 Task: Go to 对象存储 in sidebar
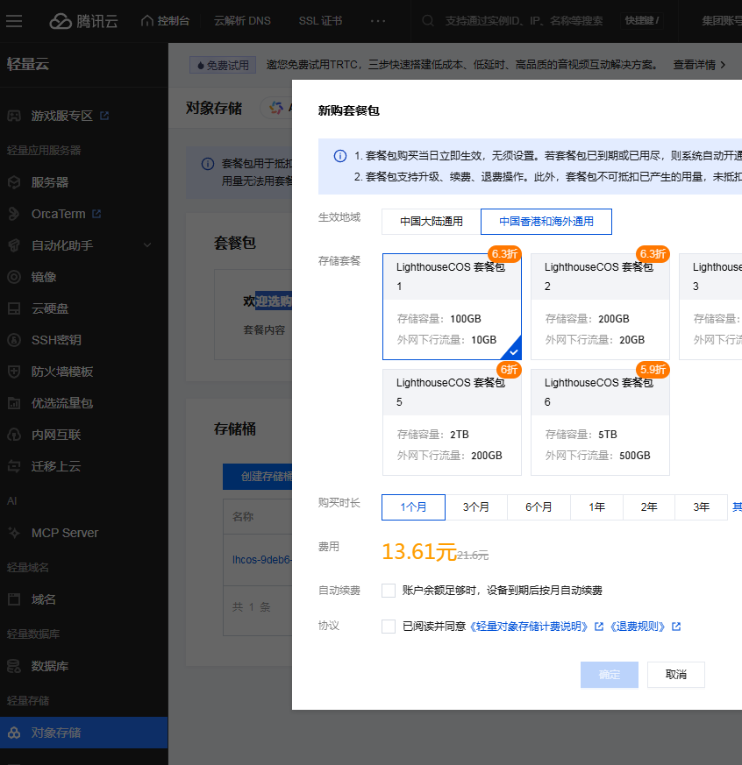coord(84,733)
